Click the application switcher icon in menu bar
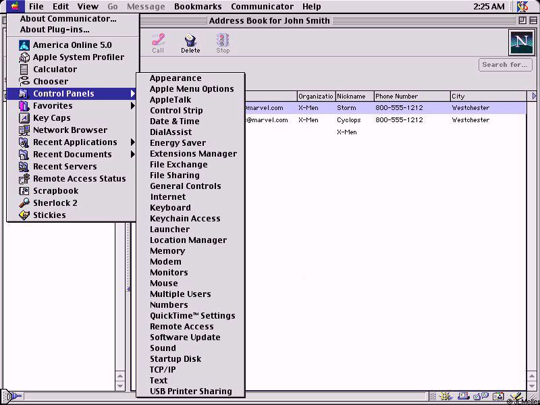The width and height of the screenshot is (540, 405). click(x=522, y=7)
